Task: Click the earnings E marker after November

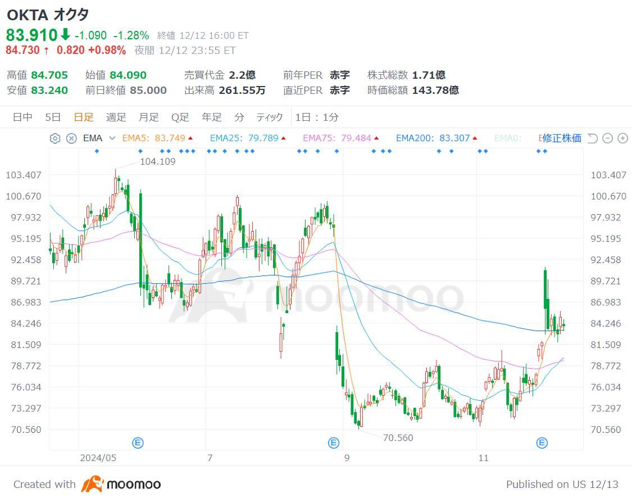Action: click(542, 443)
